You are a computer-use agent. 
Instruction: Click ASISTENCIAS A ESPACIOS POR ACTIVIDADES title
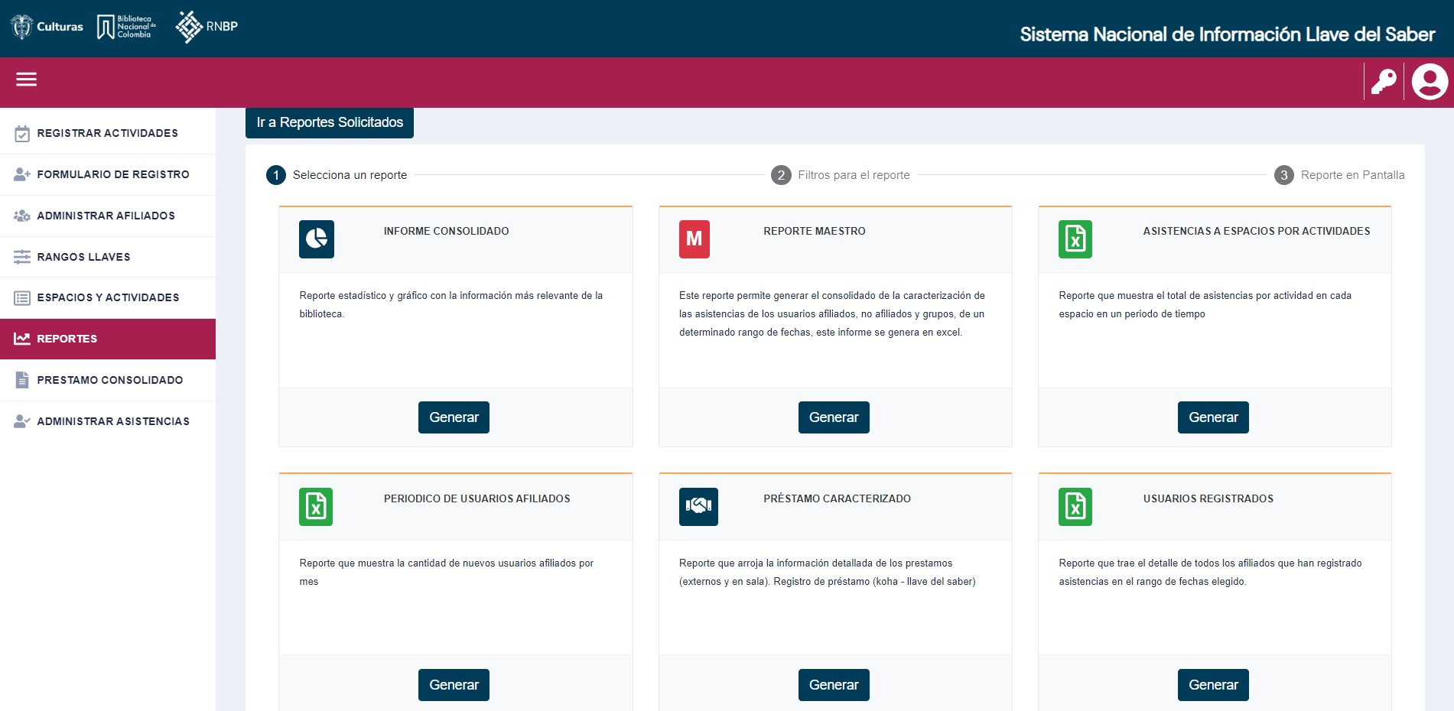1257,231
